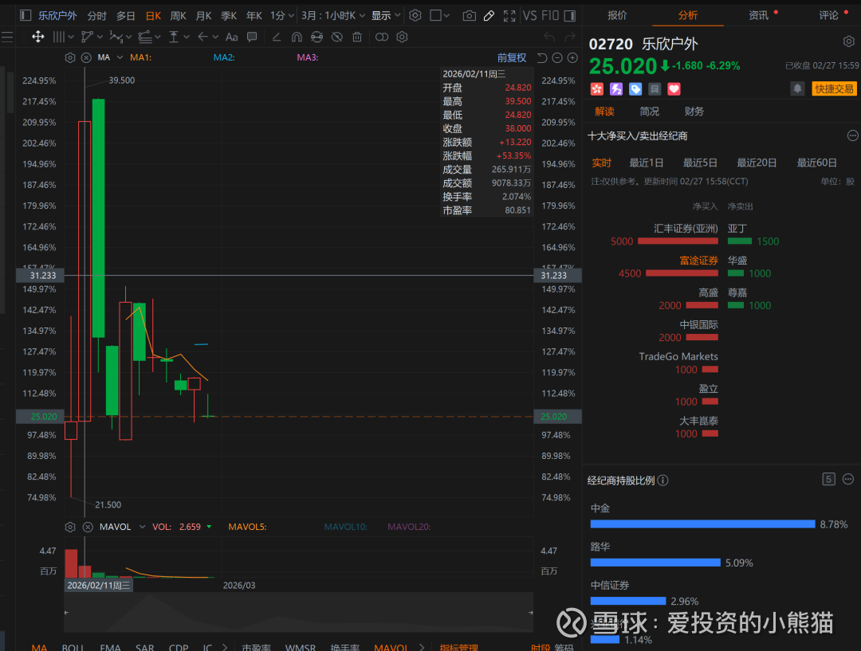Open the 1分 period dropdown
The width and height of the screenshot is (861, 651).
click(x=281, y=15)
